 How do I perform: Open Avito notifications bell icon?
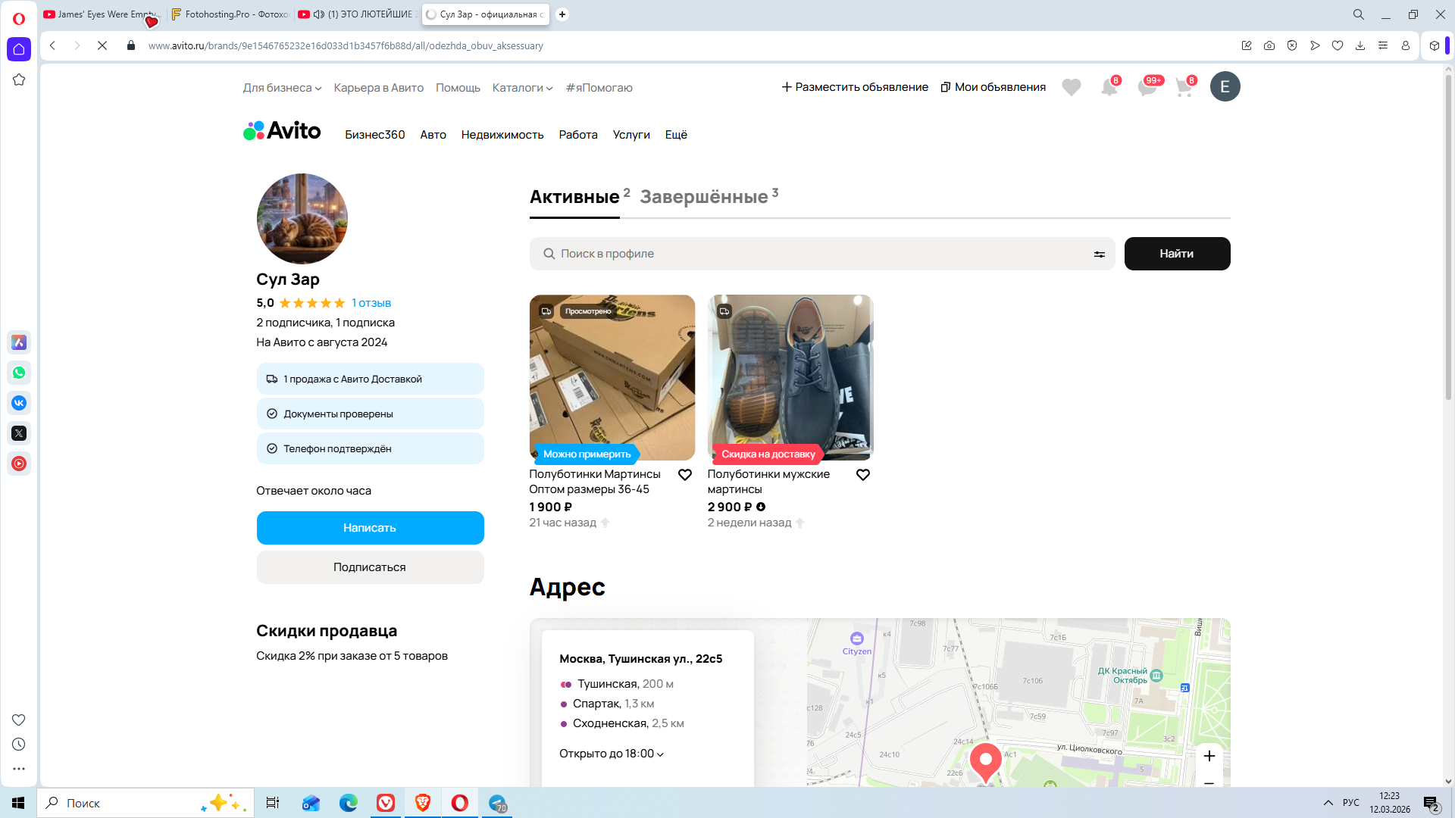[1109, 88]
